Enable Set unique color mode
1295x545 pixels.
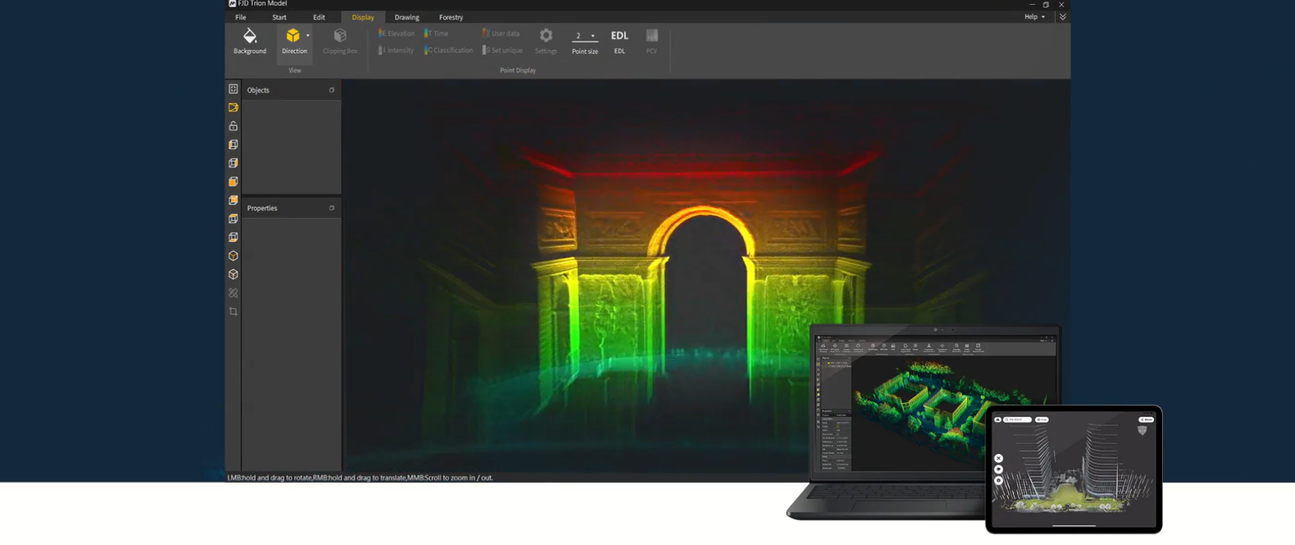tap(502, 50)
